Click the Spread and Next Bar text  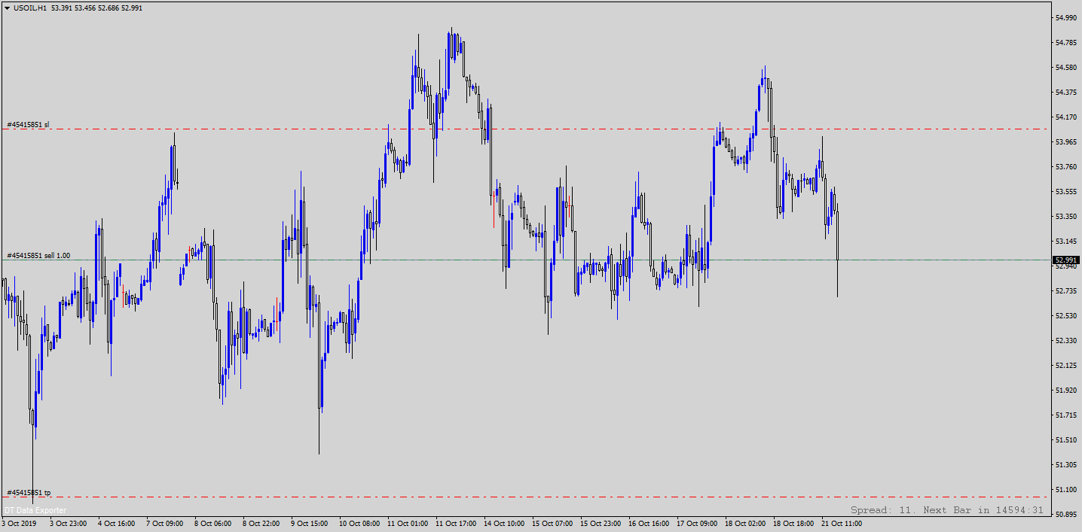(x=946, y=510)
